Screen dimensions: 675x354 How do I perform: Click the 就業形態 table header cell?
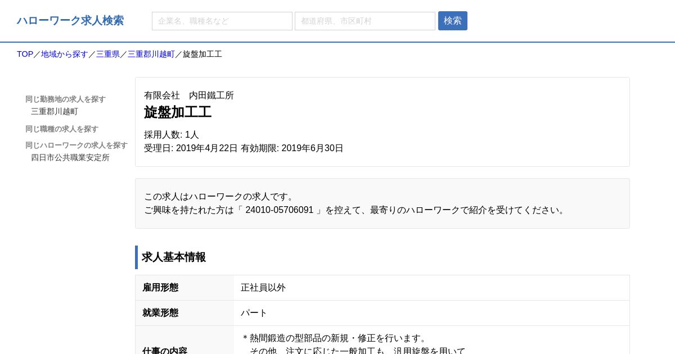(184, 313)
